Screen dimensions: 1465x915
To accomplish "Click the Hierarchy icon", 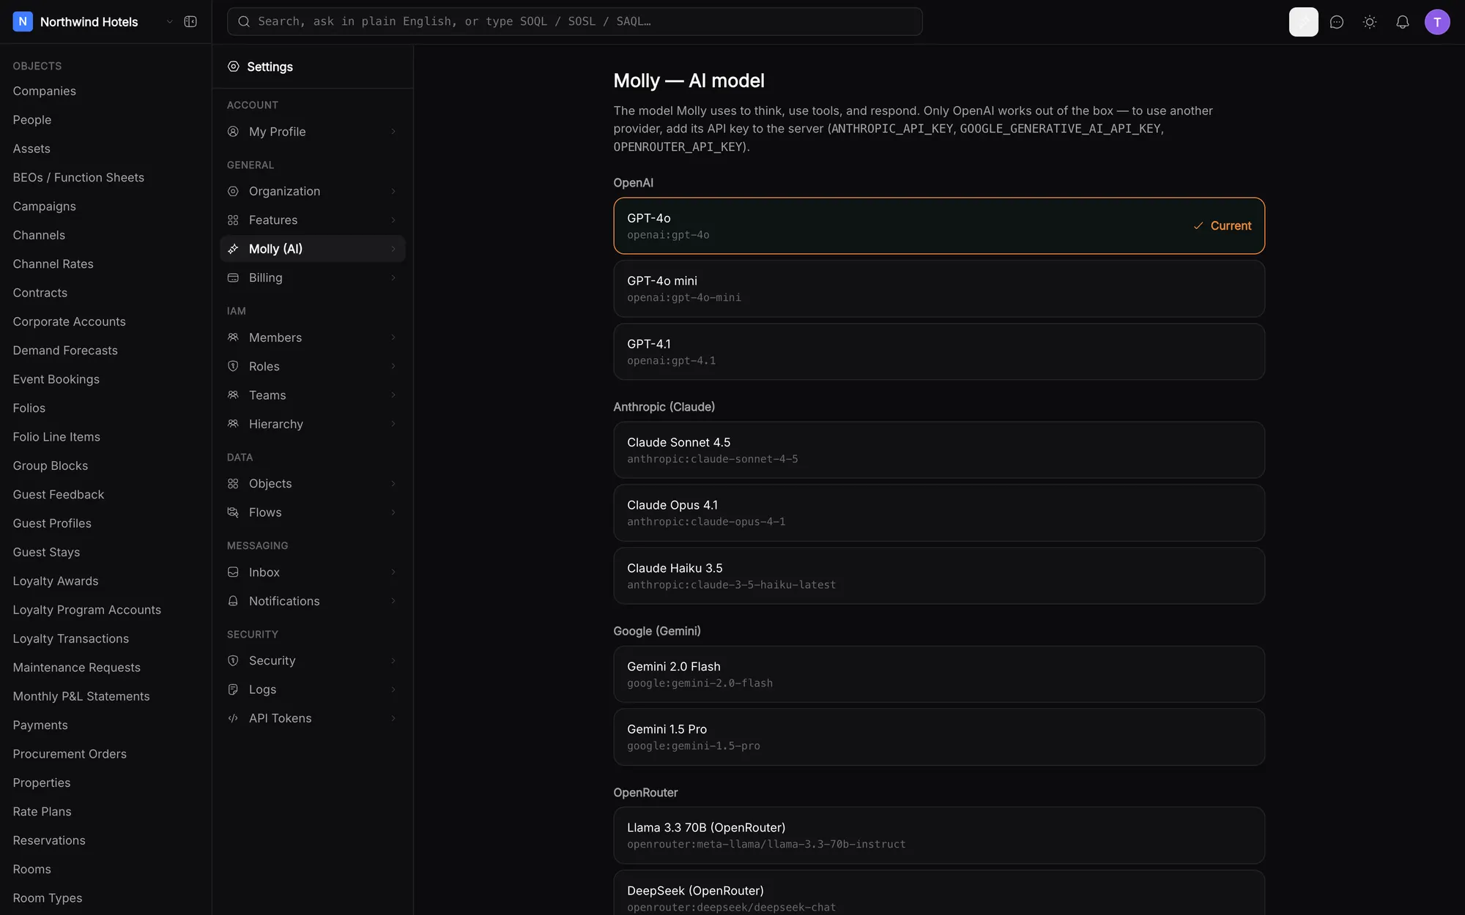I will click(x=233, y=424).
